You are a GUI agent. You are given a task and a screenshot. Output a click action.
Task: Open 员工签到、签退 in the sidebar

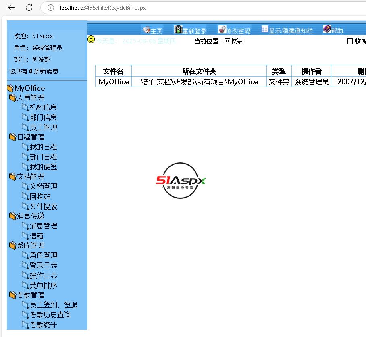pos(53,305)
